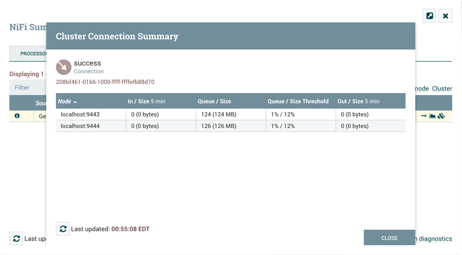Go to connection arrow icon
This screenshot has height=255, width=462.
(424, 116)
